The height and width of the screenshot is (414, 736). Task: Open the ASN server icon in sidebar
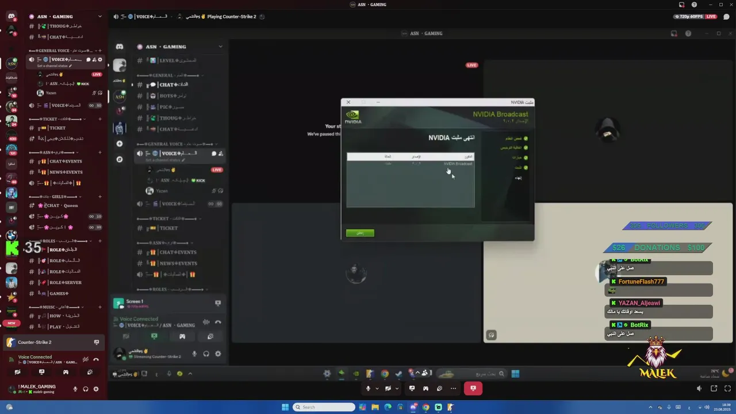click(x=11, y=64)
